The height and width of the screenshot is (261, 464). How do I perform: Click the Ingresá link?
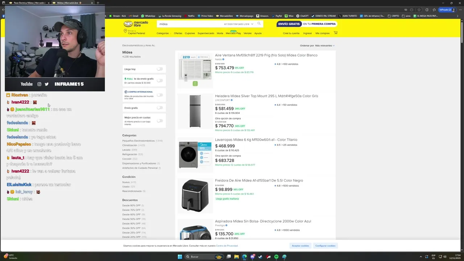pyautogui.click(x=307, y=33)
